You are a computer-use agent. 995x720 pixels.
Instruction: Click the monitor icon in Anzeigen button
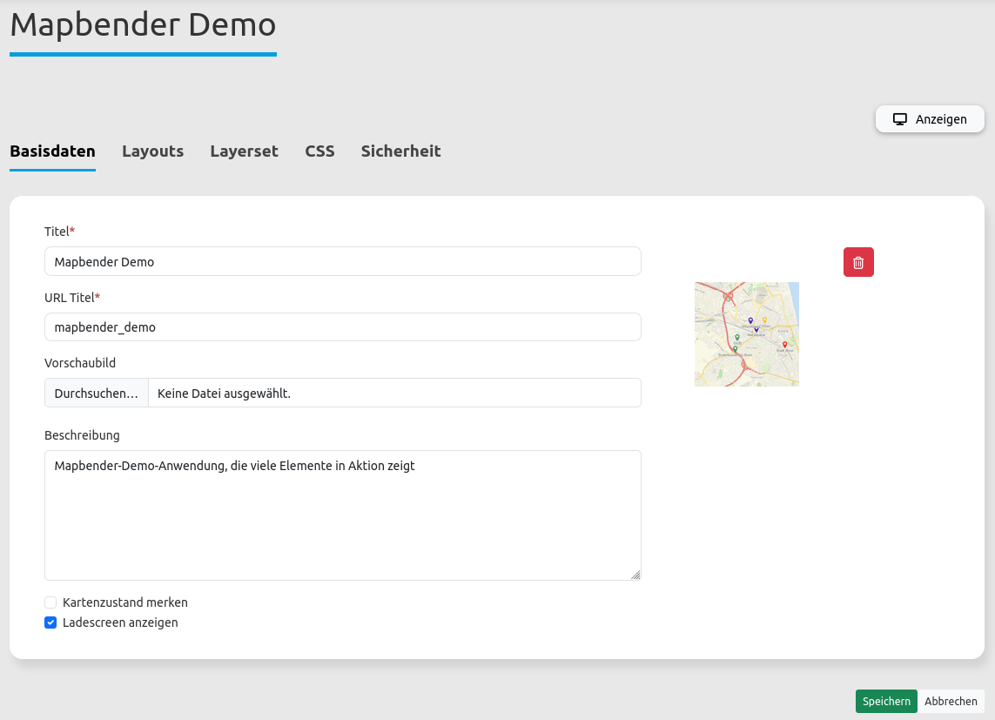[x=900, y=119]
